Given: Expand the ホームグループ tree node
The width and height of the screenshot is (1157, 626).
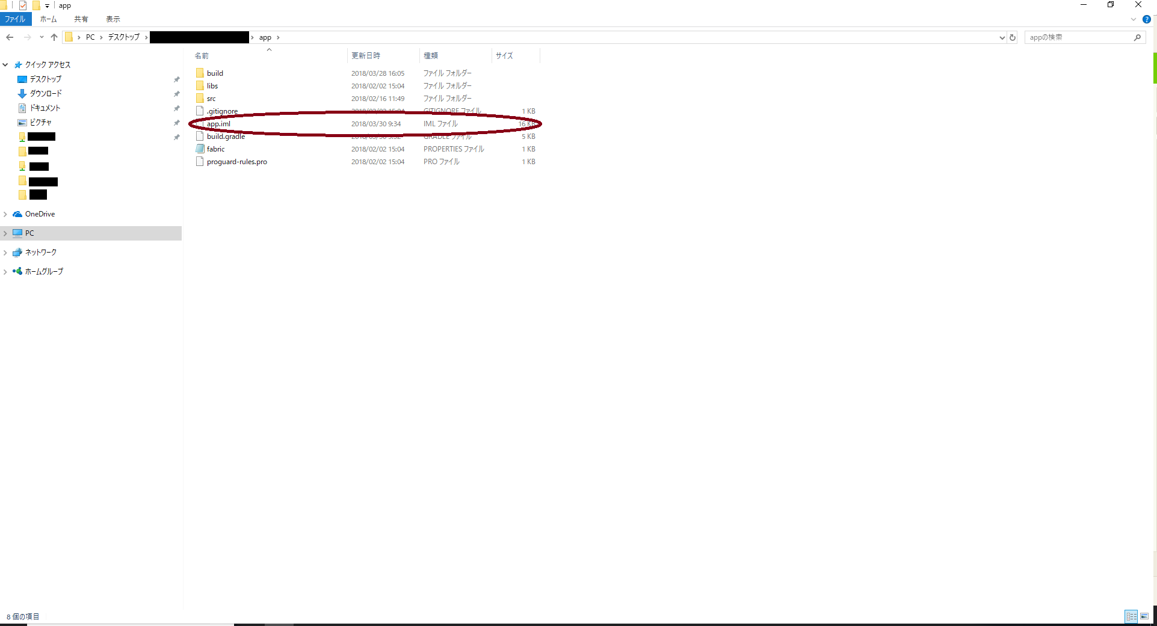Looking at the screenshot, I should click(5, 272).
